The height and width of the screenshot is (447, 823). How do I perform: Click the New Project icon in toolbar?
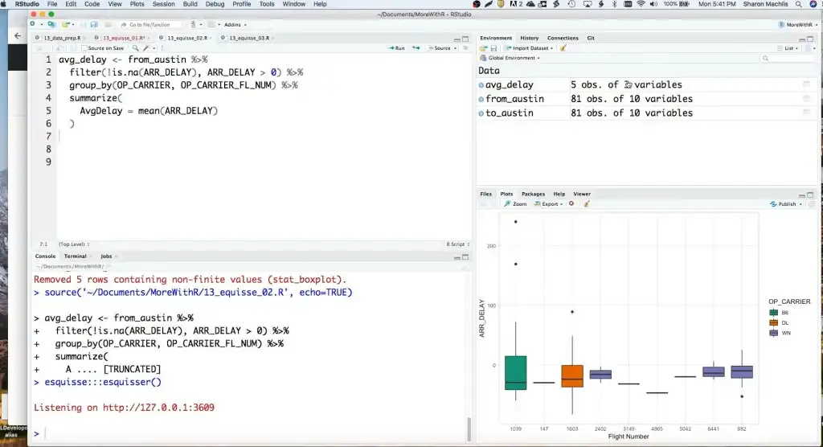point(51,24)
